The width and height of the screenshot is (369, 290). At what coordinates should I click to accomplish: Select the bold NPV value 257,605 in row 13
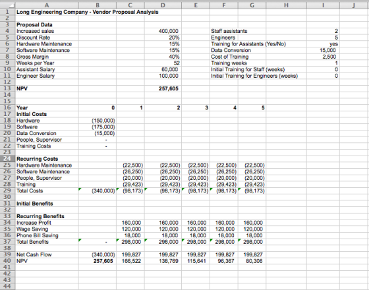coord(169,88)
